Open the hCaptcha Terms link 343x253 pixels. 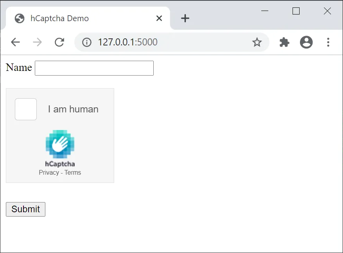point(74,172)
